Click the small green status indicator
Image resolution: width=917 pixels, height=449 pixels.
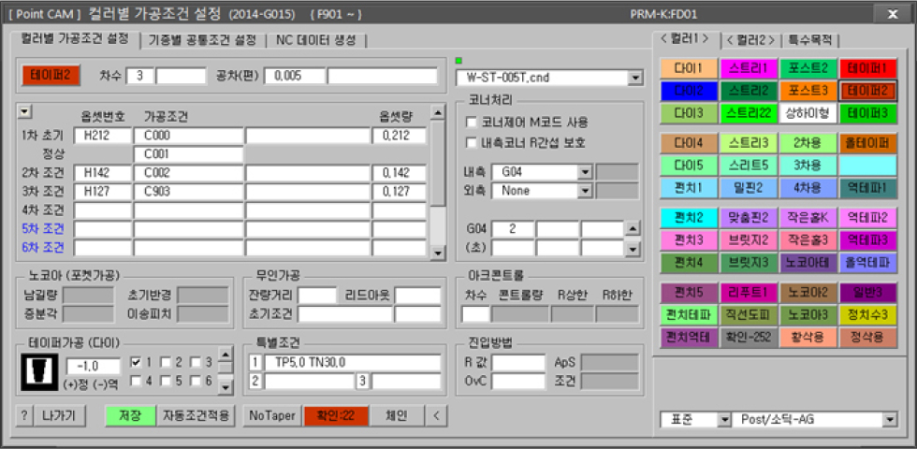click(458, 61)
